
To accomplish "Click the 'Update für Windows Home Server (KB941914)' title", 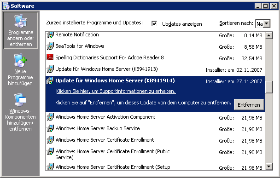I will coord(115,80).
